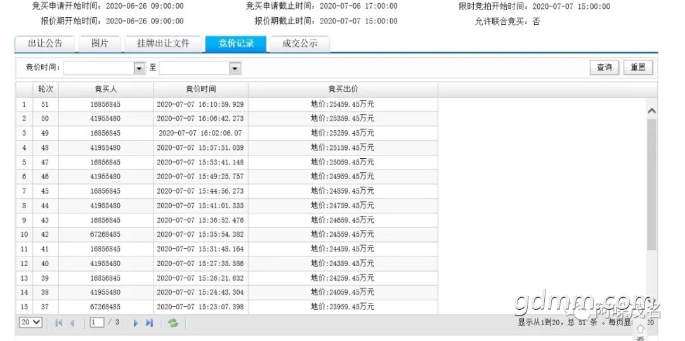Screen dimensions: 685x341
Task: Click the 竞买出价 column header
Action: click(343, 89)
